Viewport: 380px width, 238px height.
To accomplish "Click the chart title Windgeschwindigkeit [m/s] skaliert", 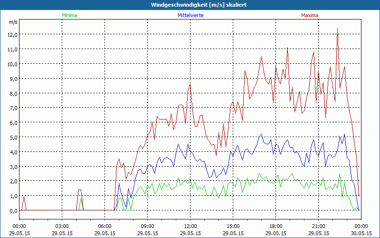I will pyautogui.click(x=199, y=5).
